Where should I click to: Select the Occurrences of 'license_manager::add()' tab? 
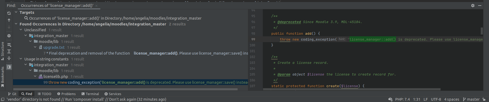[57, 5]
